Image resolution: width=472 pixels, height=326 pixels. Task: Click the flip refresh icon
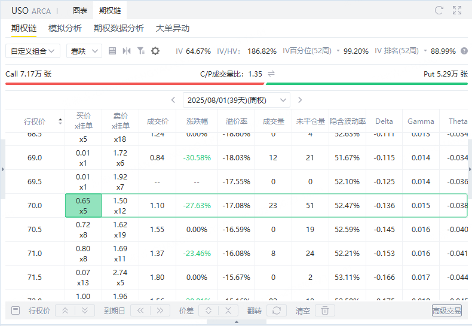click(277, 310)
